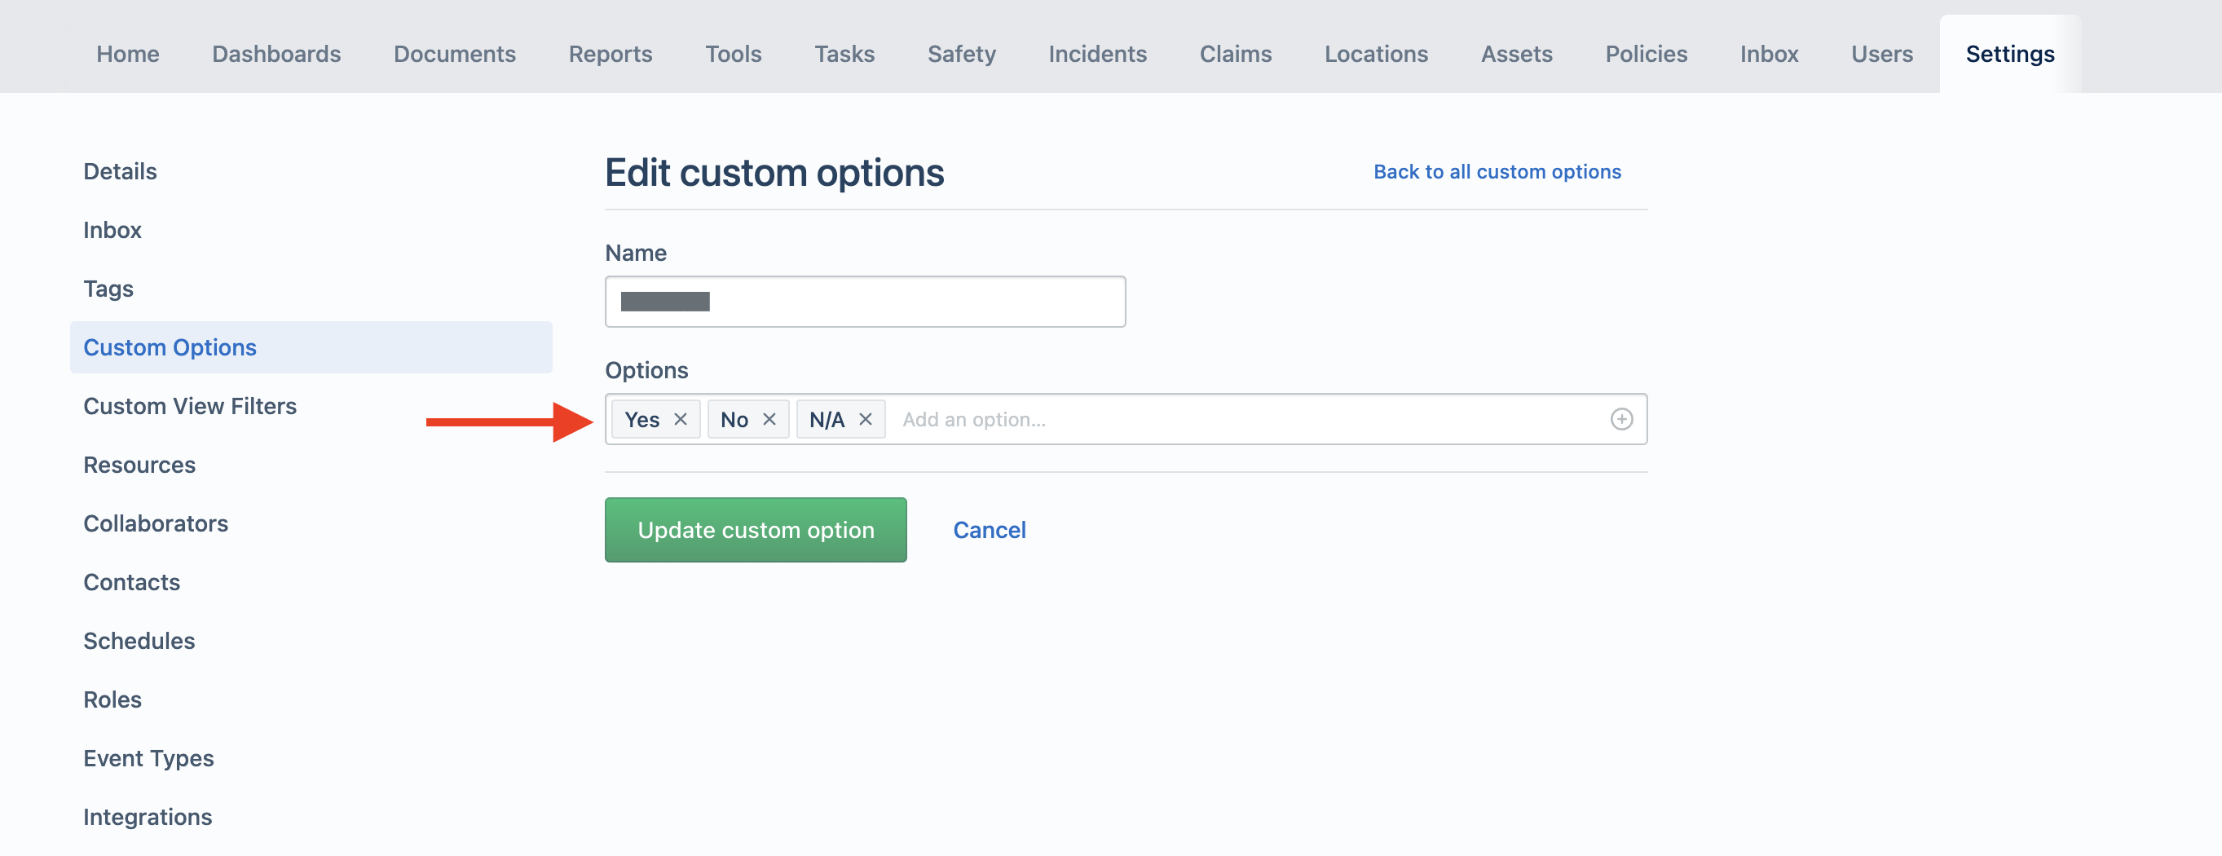This screenshot has width=2222, height=856.
Task: Open Event Types settings
Action: [148, 757]
